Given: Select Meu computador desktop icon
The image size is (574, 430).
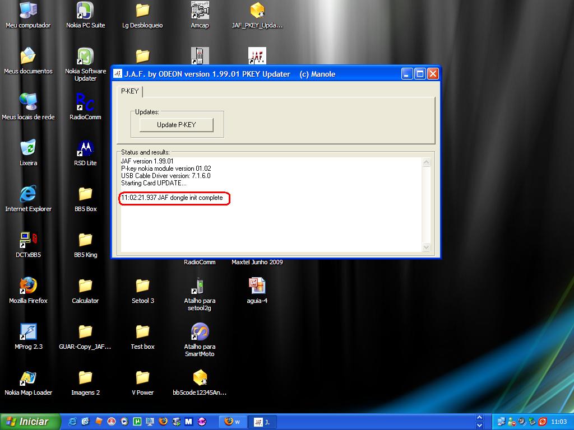Looking at the screenshot, I should [28, 16].
